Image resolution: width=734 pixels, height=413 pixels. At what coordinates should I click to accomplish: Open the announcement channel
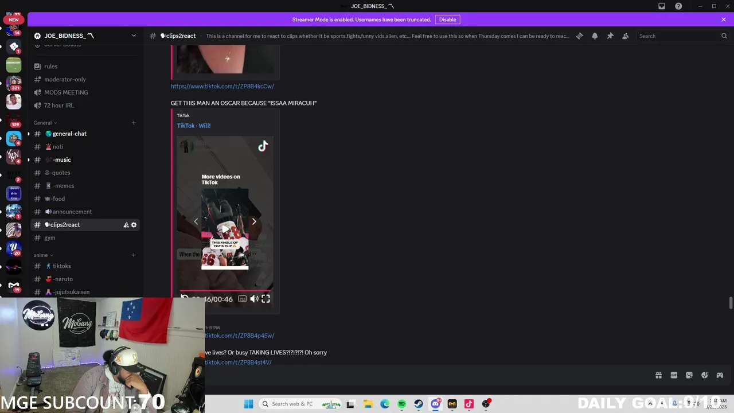click(x=85, y=212)
